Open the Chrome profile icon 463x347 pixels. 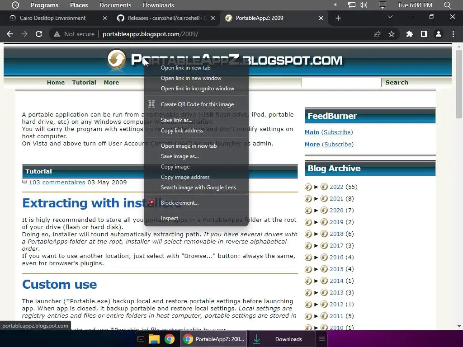[x=439, y=34]
